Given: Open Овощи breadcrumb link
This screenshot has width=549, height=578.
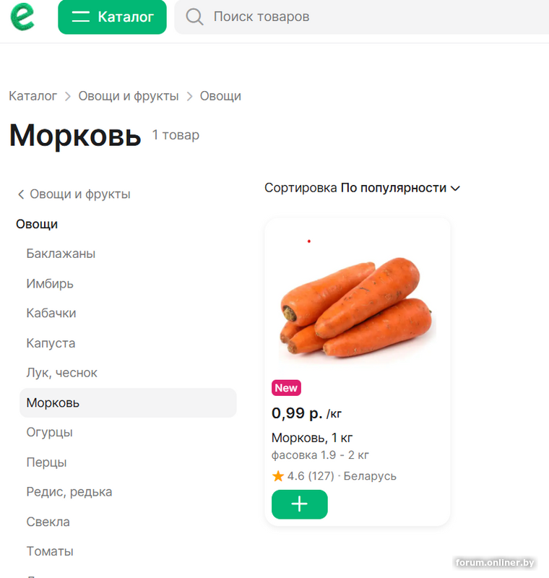Looking at the screenshot, I should tap(220, 96).
